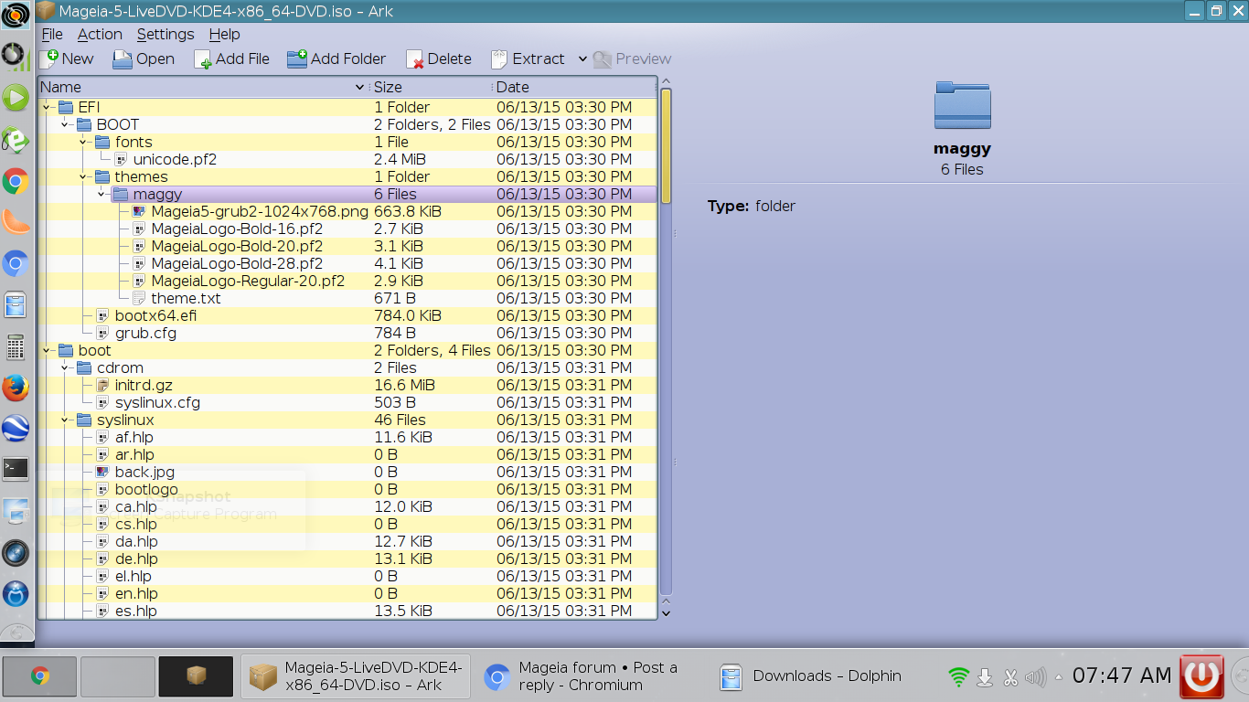The height and width of the screenshot is (702, 1249).
Task: Open the calculator from the left dock
Action: pos(16,347)
